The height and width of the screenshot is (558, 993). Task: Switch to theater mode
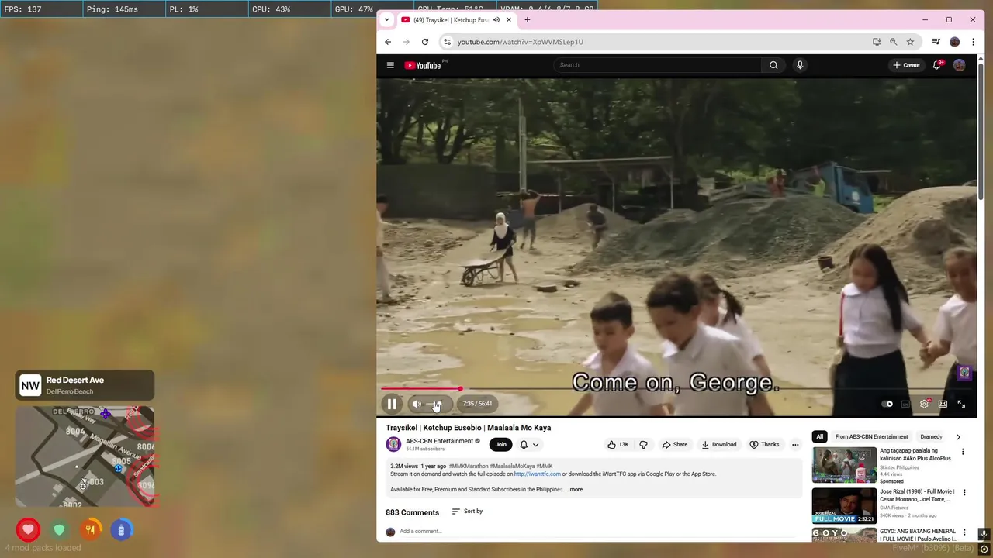[943, 404]
